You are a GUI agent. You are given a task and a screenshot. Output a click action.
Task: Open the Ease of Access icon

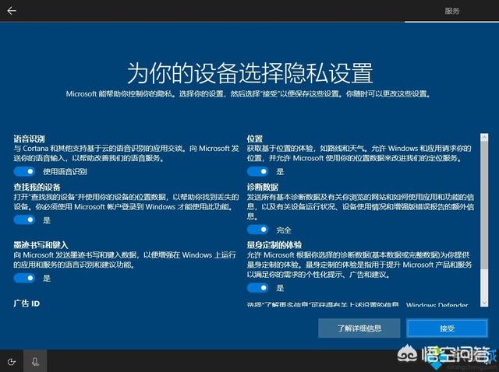click(x=12, y=361)
